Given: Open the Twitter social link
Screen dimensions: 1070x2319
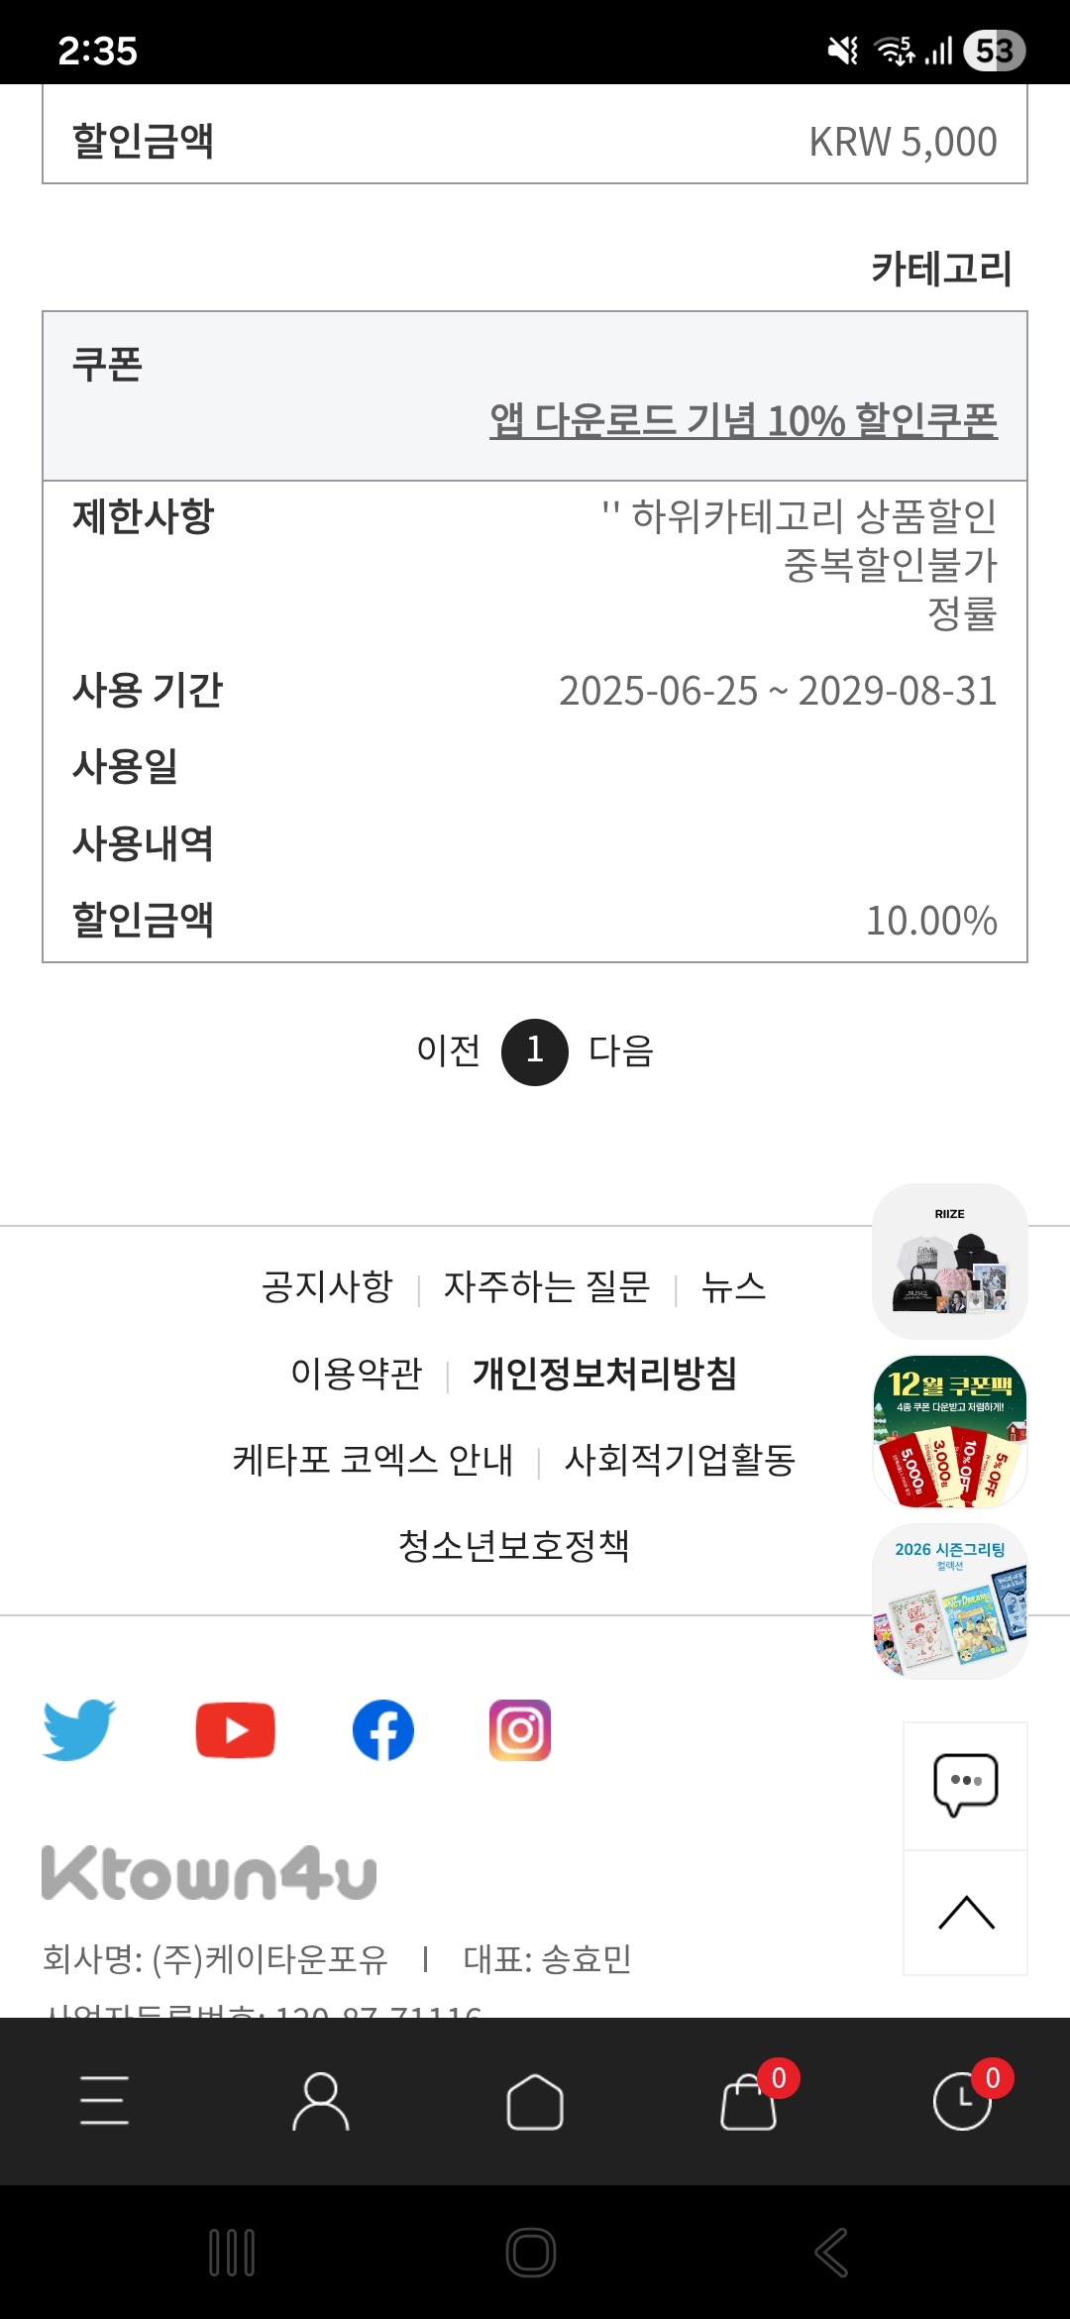Looking at the screenshot, I should (x=79, y=1729).
